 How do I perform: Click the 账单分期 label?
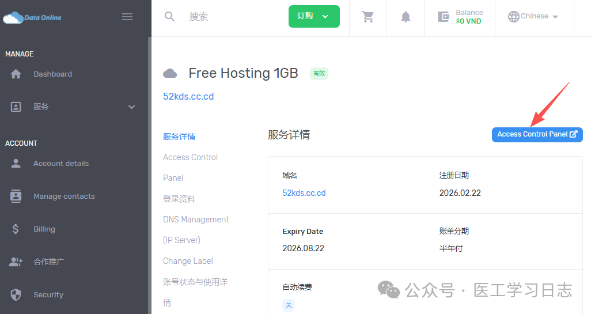tap(454, 231)
